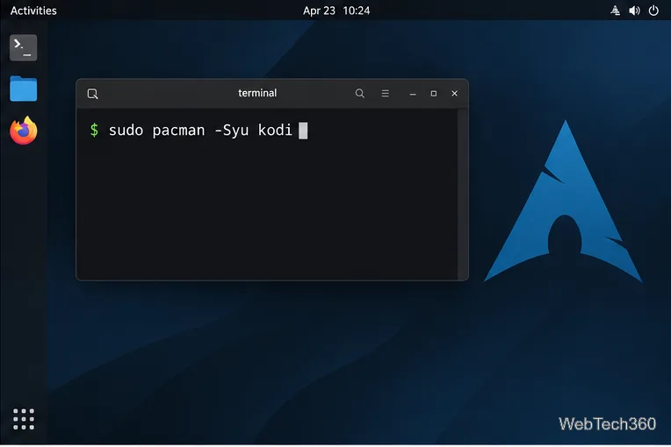Open the power menu icon
The image size is (671, 447).
click(x=653, y=11)
